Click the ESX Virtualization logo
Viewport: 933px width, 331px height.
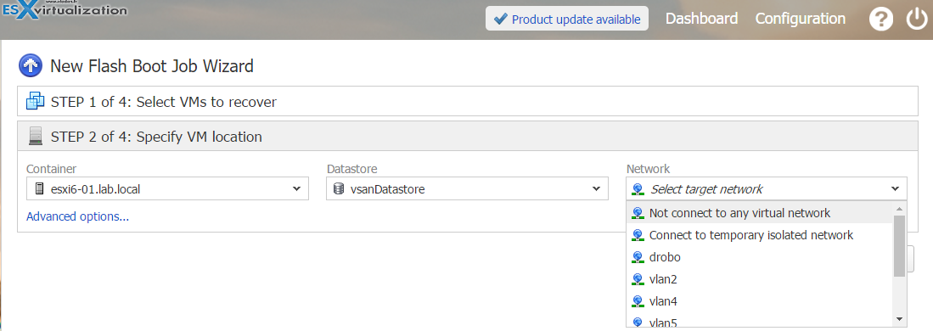tap(64, 10)
